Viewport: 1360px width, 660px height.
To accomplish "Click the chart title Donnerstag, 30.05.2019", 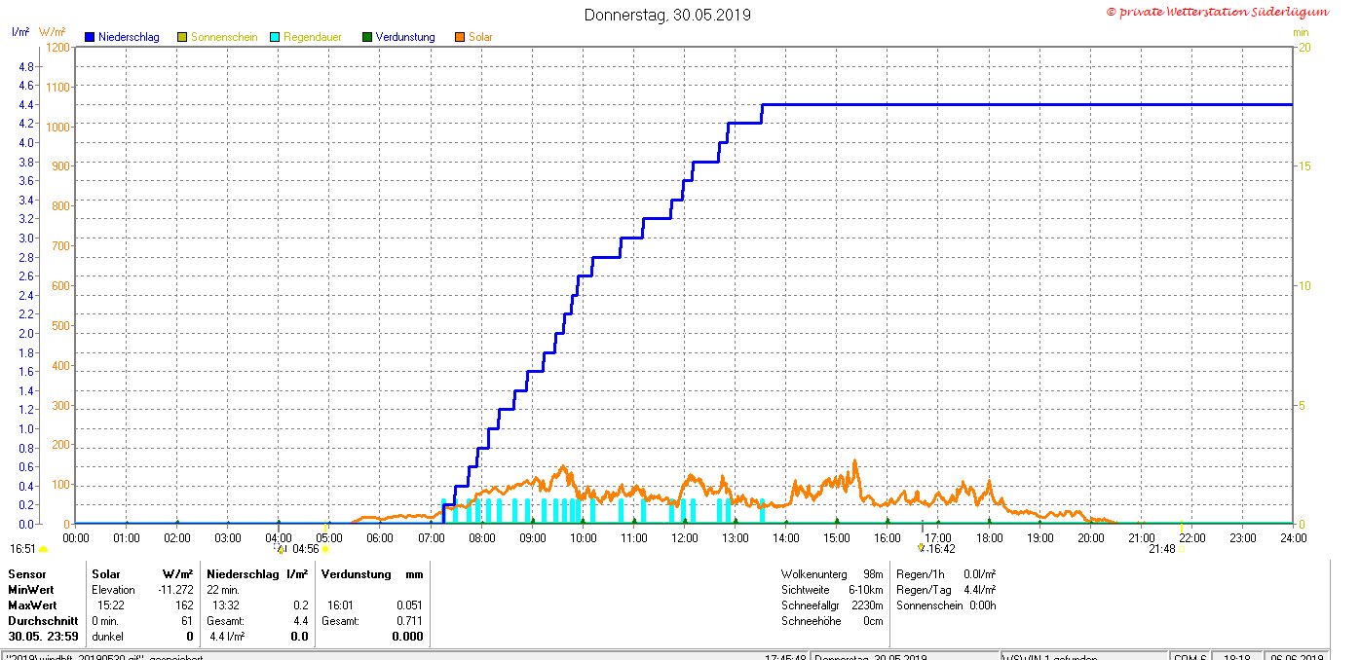I will pyautogui.click(x=667, y=15).
